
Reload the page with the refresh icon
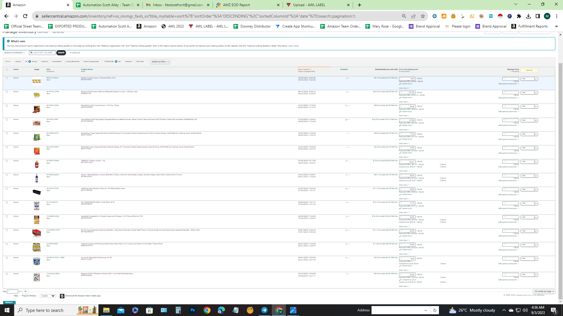point(25,16)
